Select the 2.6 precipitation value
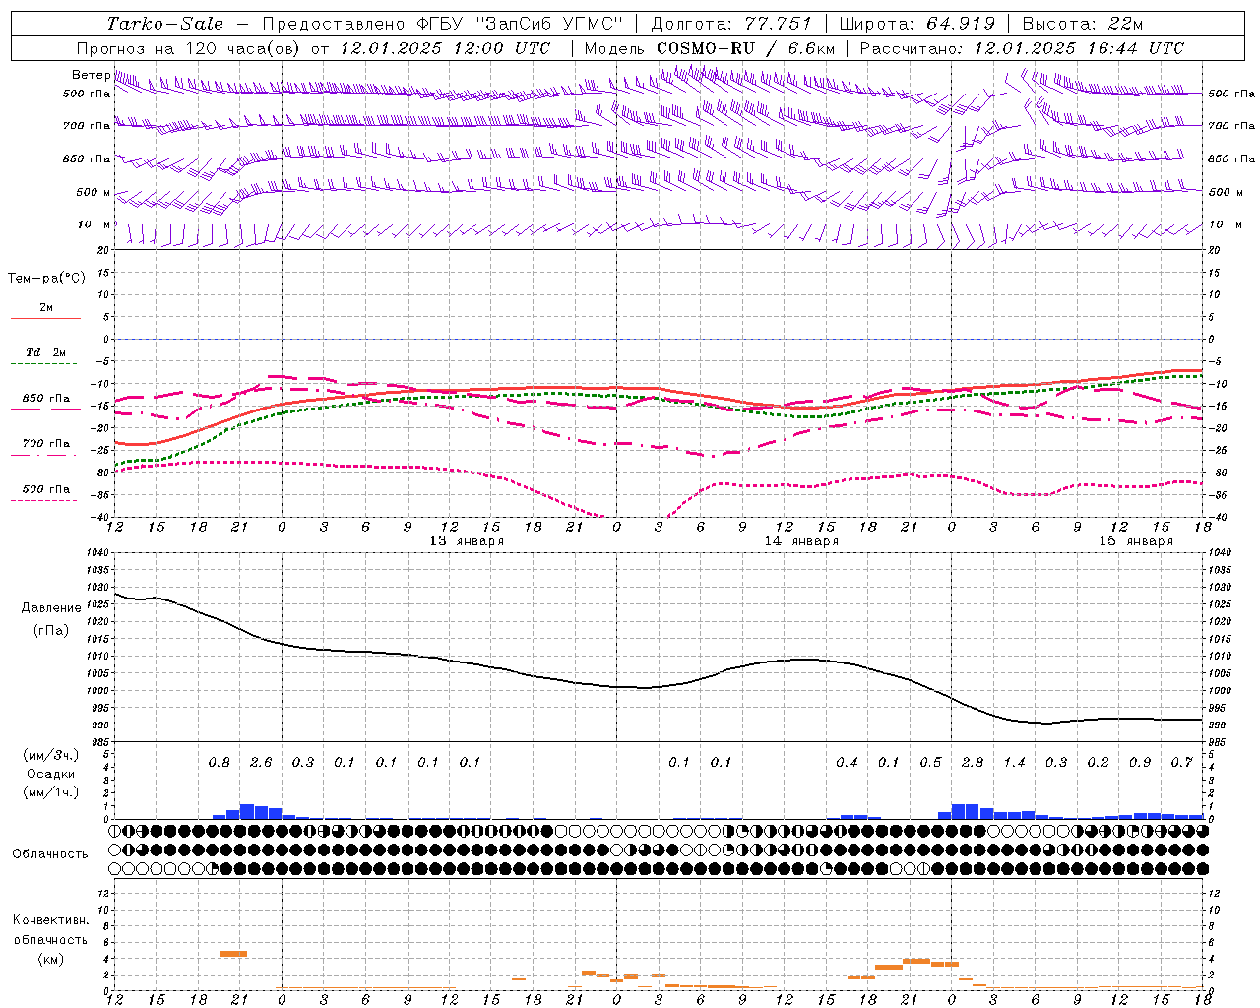This screenshot has height=1008, width=1260. tap(261, 763)
